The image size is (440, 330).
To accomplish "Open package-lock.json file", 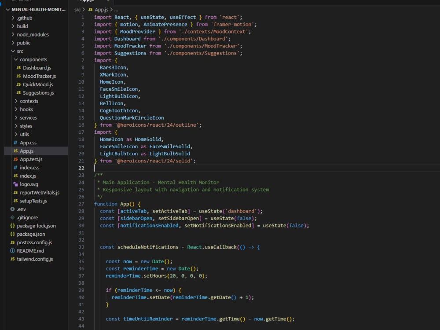I will tap(36, 226).
